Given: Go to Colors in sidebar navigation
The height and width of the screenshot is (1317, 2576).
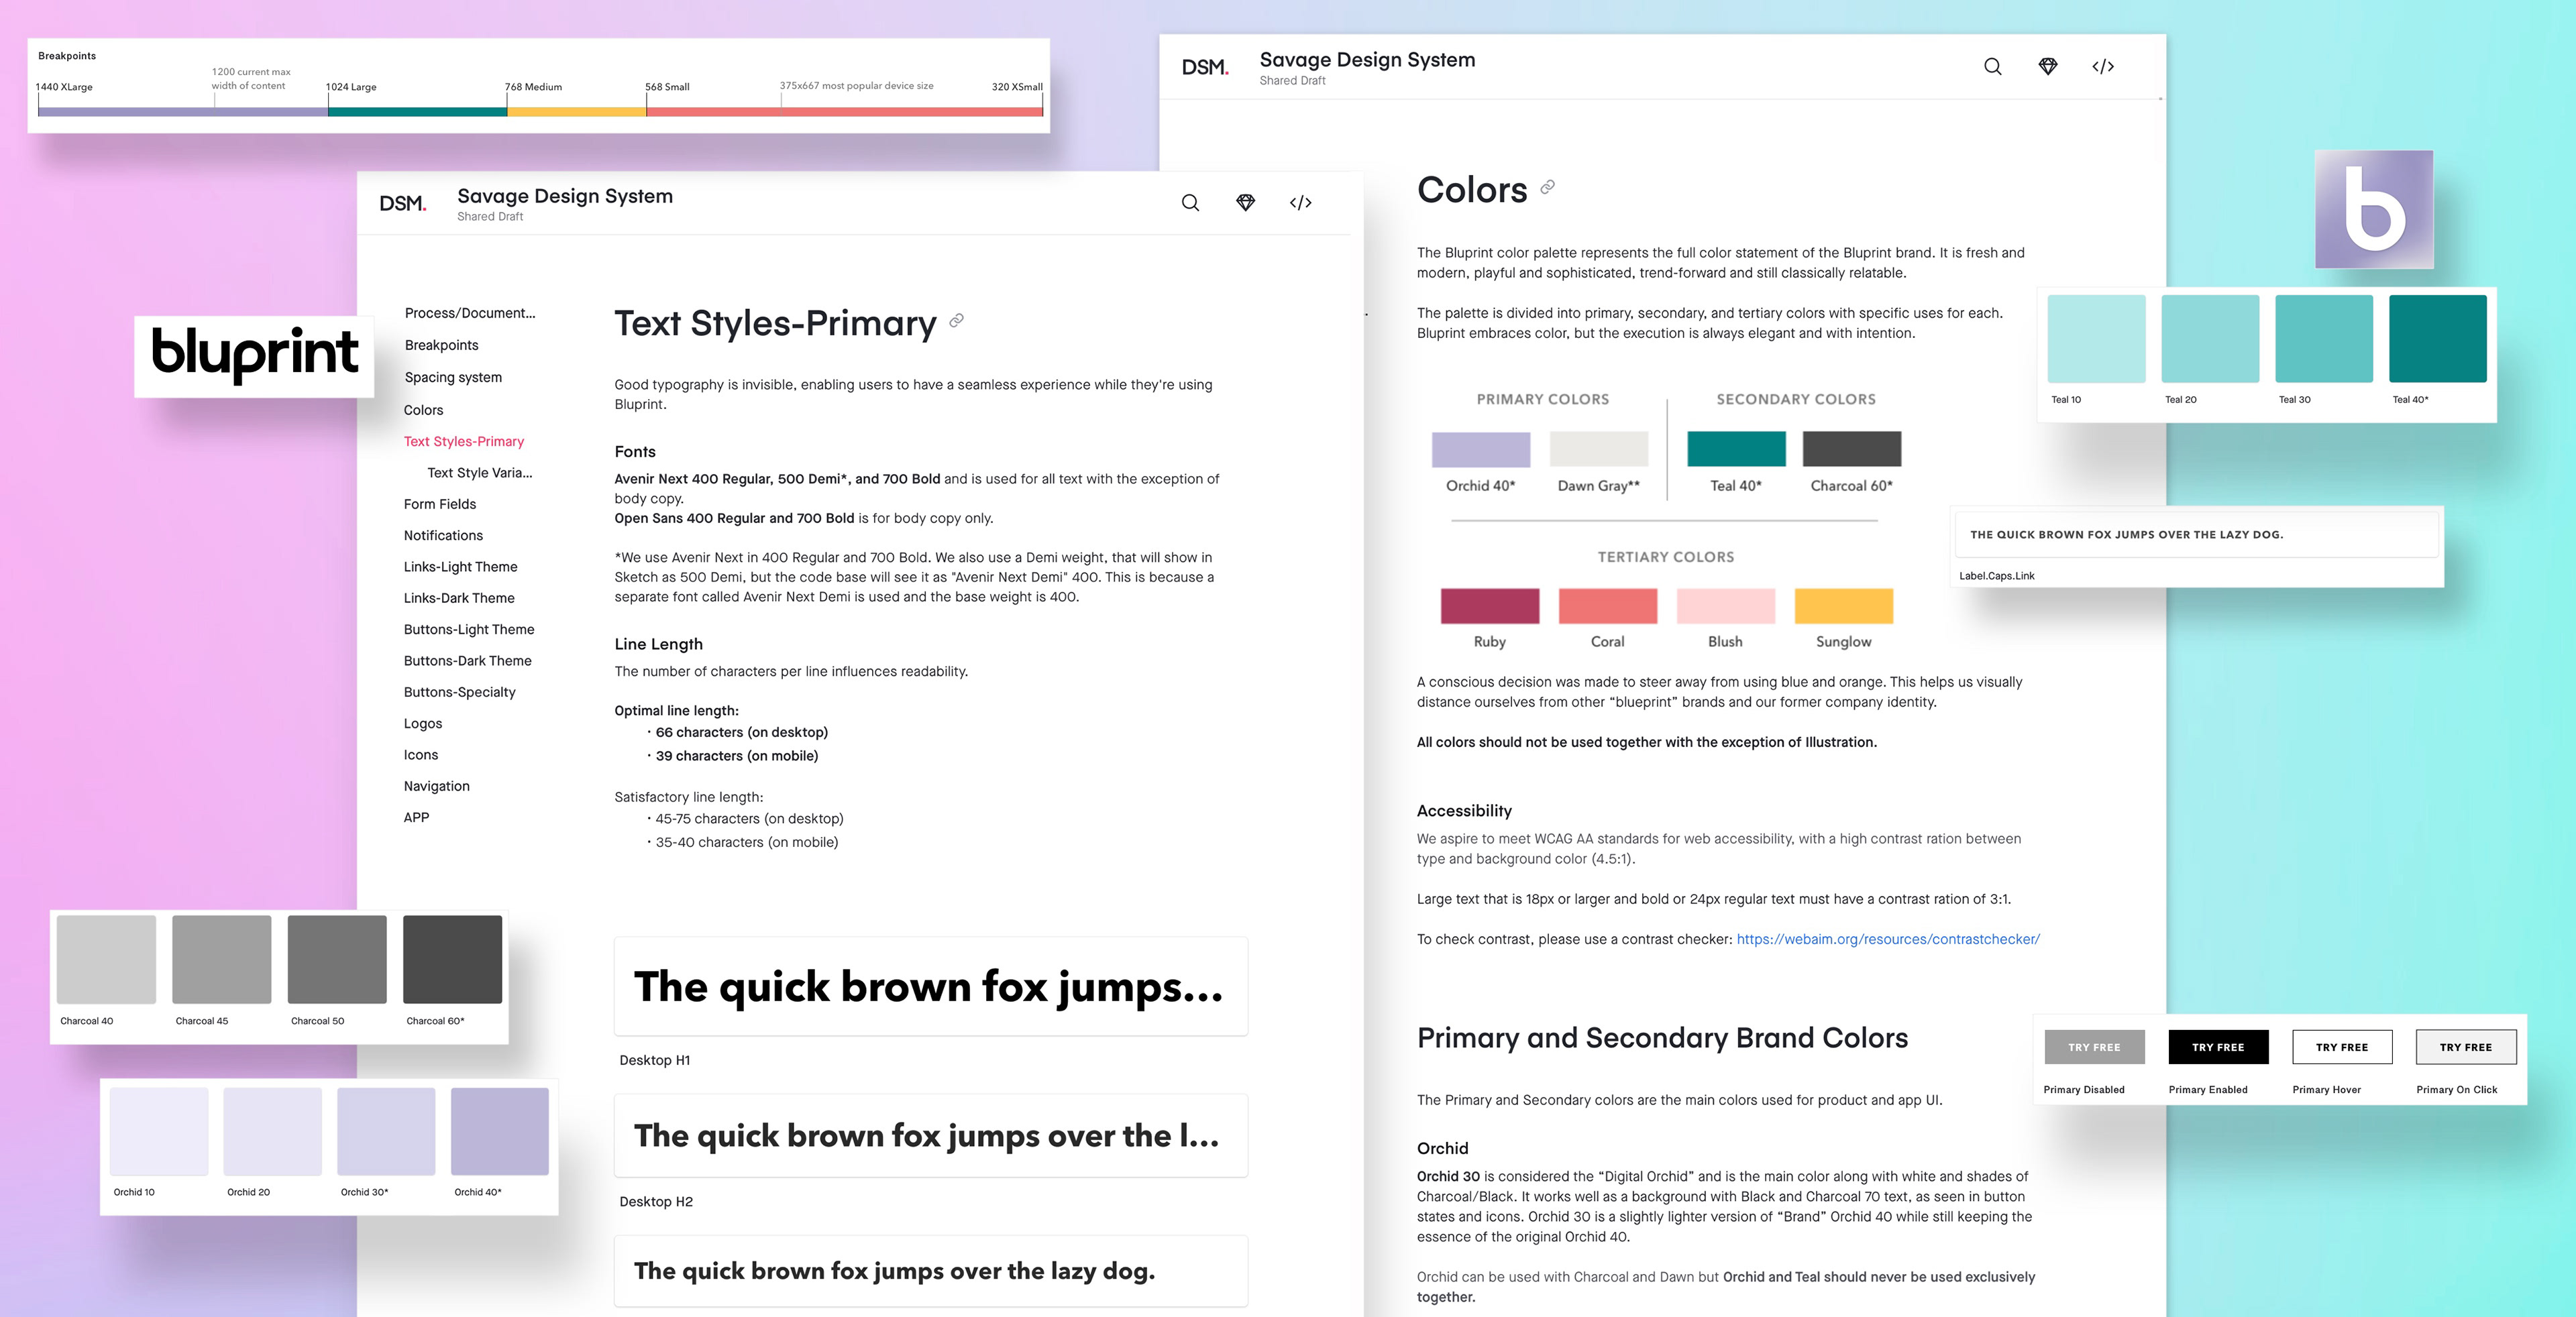Looking at the screenshot, I should (423, 410).
